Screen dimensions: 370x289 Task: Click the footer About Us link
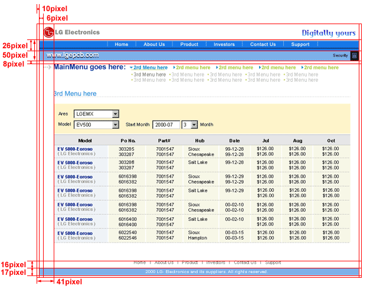[x=164, y=263]
